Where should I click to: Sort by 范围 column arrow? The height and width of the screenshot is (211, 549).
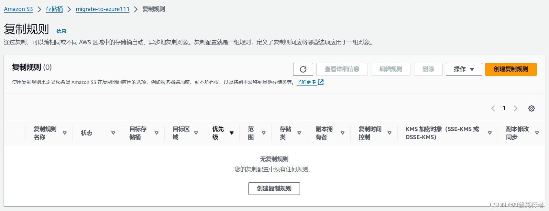click(x=264, y=133)
